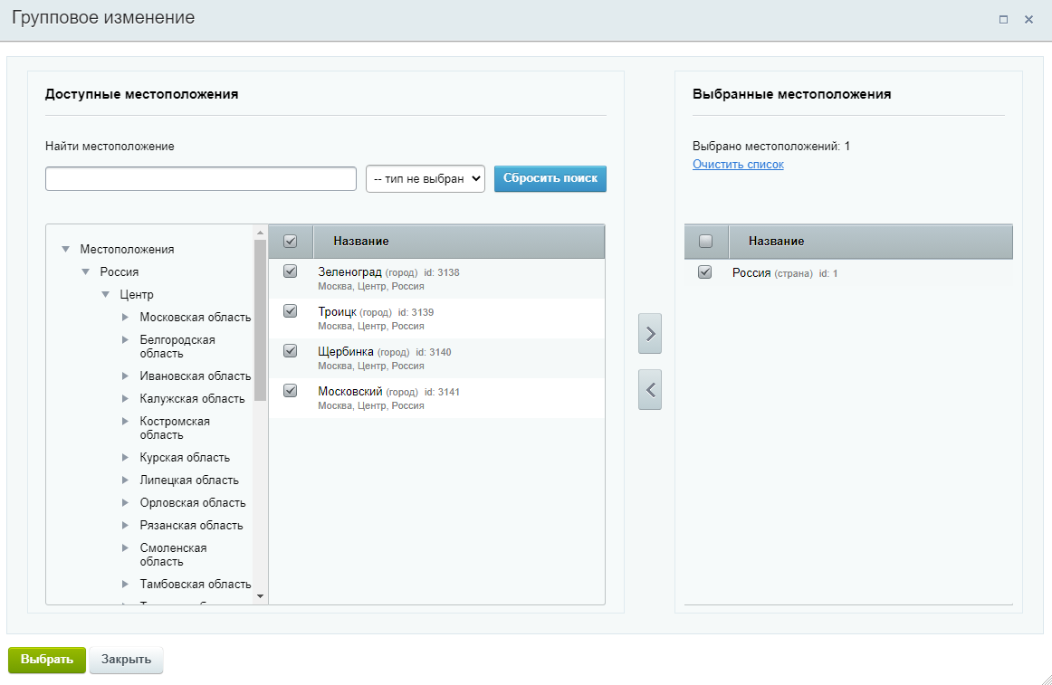Image resolution: width=1052 pixels, height=685 pixels.
Task: Click the right arrow to add locations
Action: point(650,334)
